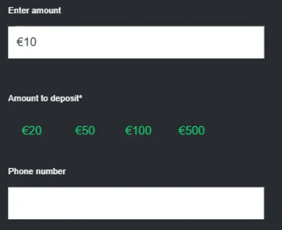Tap the green €100 link
Viewport: 282px width, 230px height.
click(138, 131)
